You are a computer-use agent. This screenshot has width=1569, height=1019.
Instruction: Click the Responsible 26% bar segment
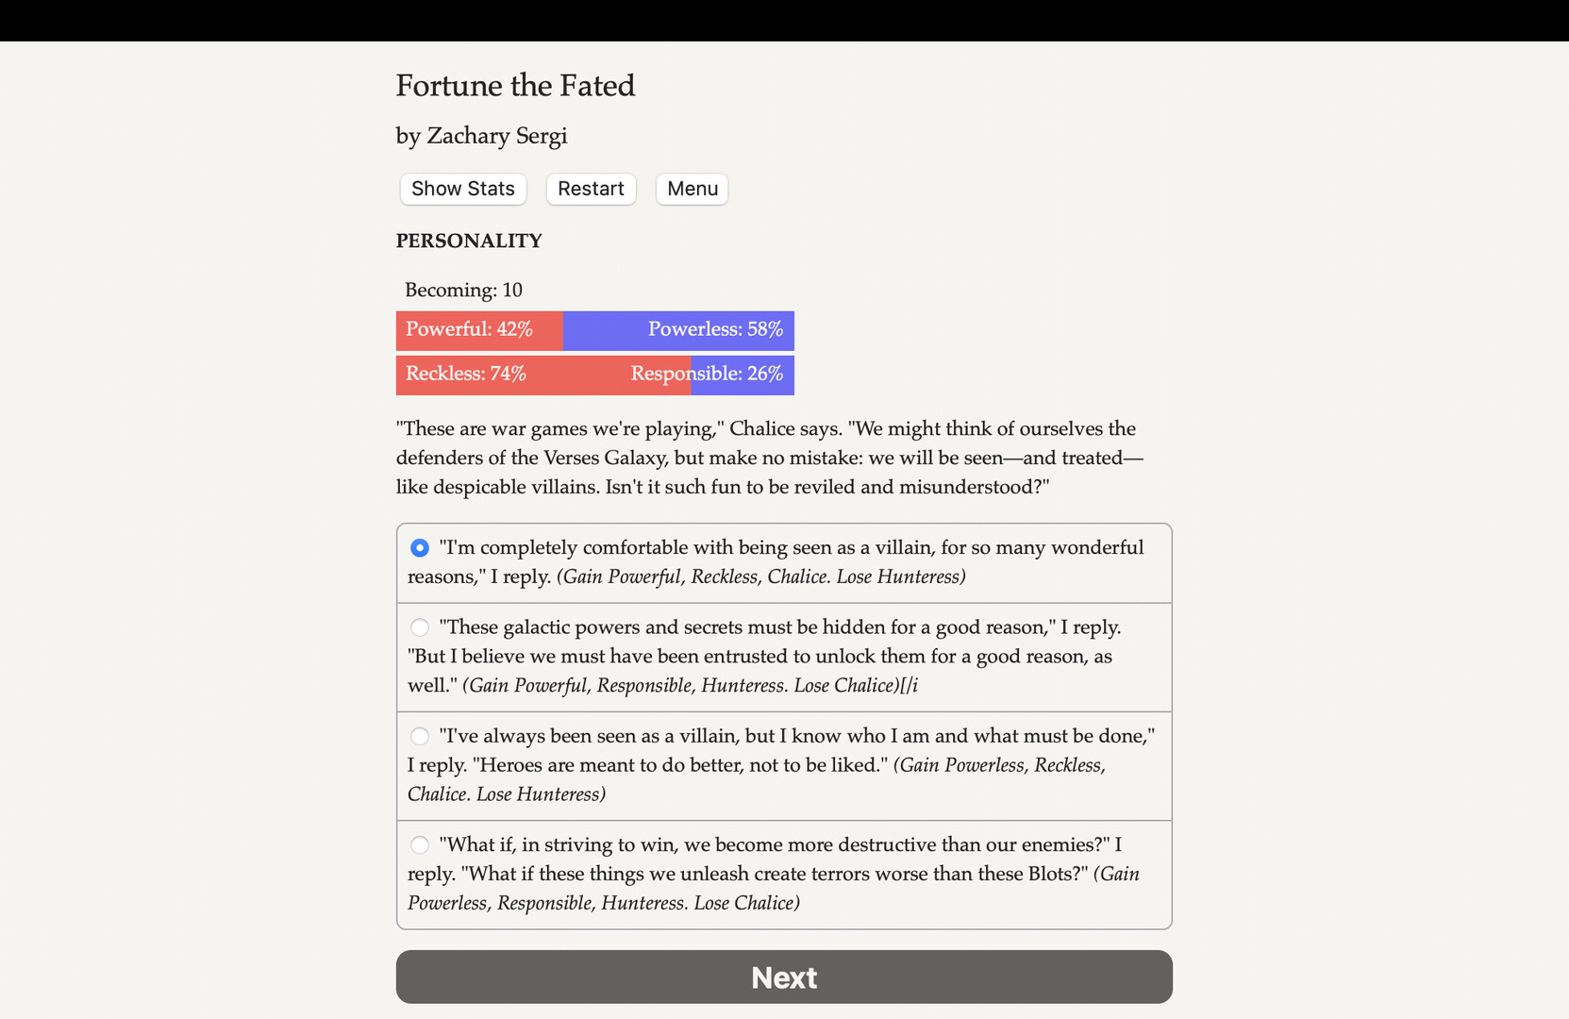pyautogui.click(x=742, y=375)
